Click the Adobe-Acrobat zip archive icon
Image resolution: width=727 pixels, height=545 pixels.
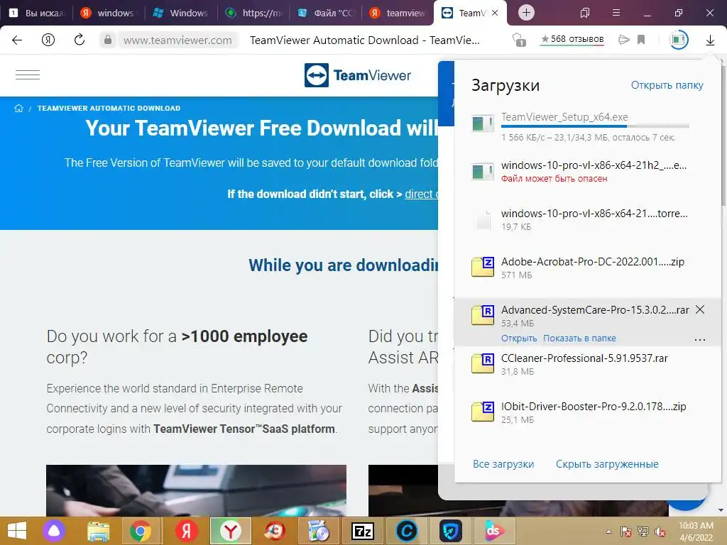click(482, 267)
